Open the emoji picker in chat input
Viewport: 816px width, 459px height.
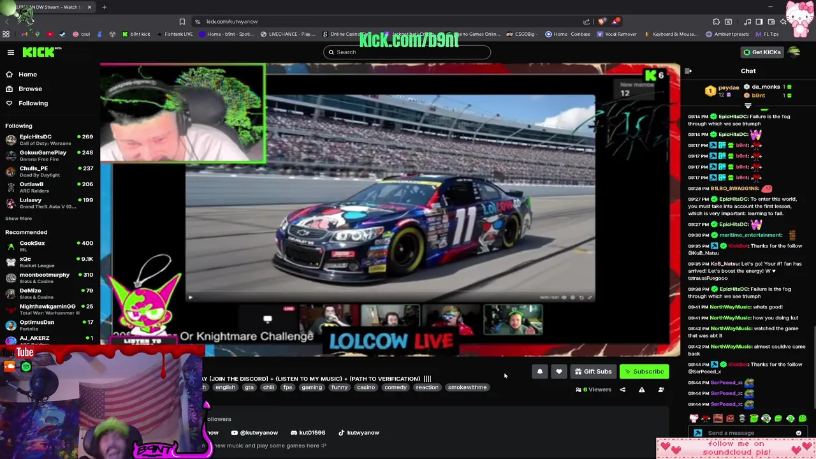[x=799, y=433]
